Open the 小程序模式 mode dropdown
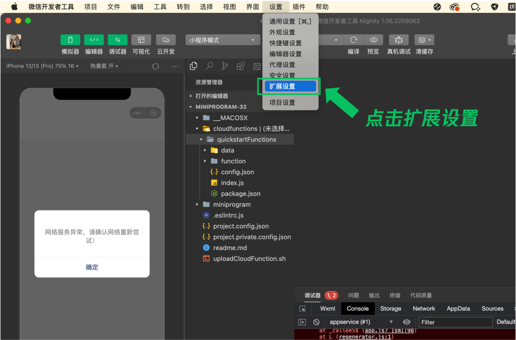Screen dimensions: 516x340 tap(222, 40)
